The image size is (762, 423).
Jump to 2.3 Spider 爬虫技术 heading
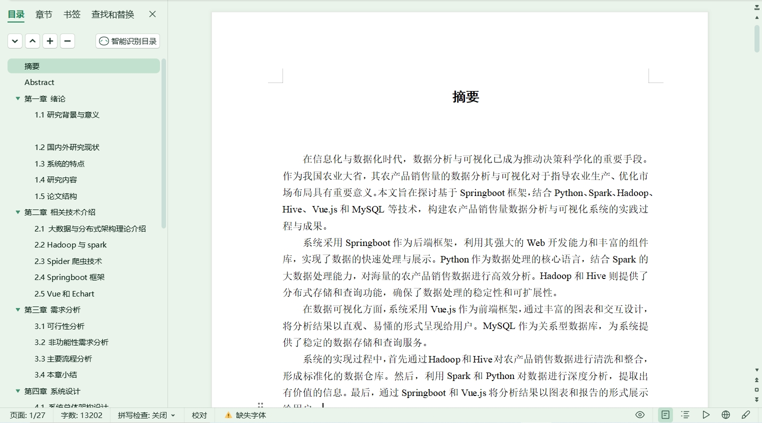tap(68, 261)
